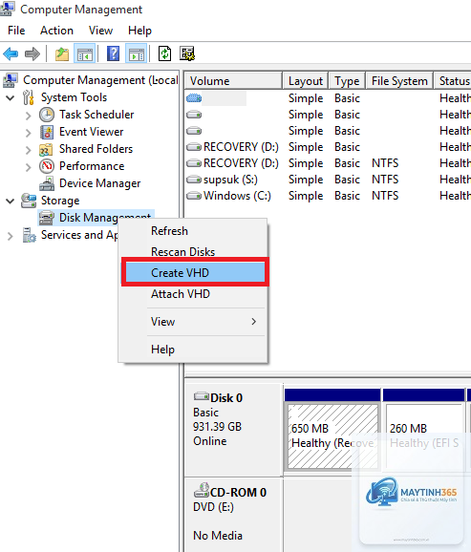Click the Forward arrow toolbar icon
471x552 pixels.
(x=32, y=53)
